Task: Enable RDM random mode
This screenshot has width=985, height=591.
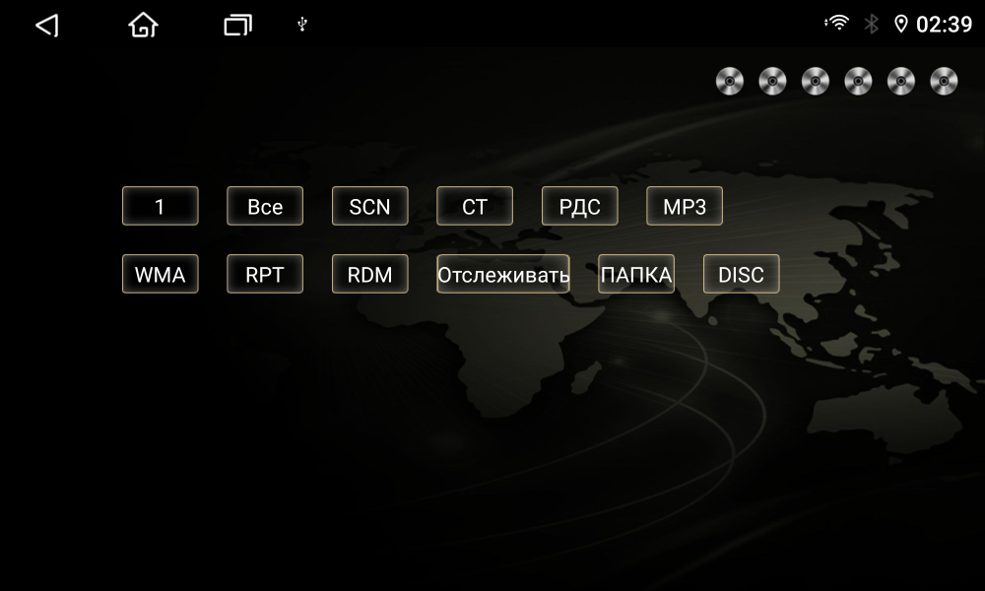Action: click(370, 274)
